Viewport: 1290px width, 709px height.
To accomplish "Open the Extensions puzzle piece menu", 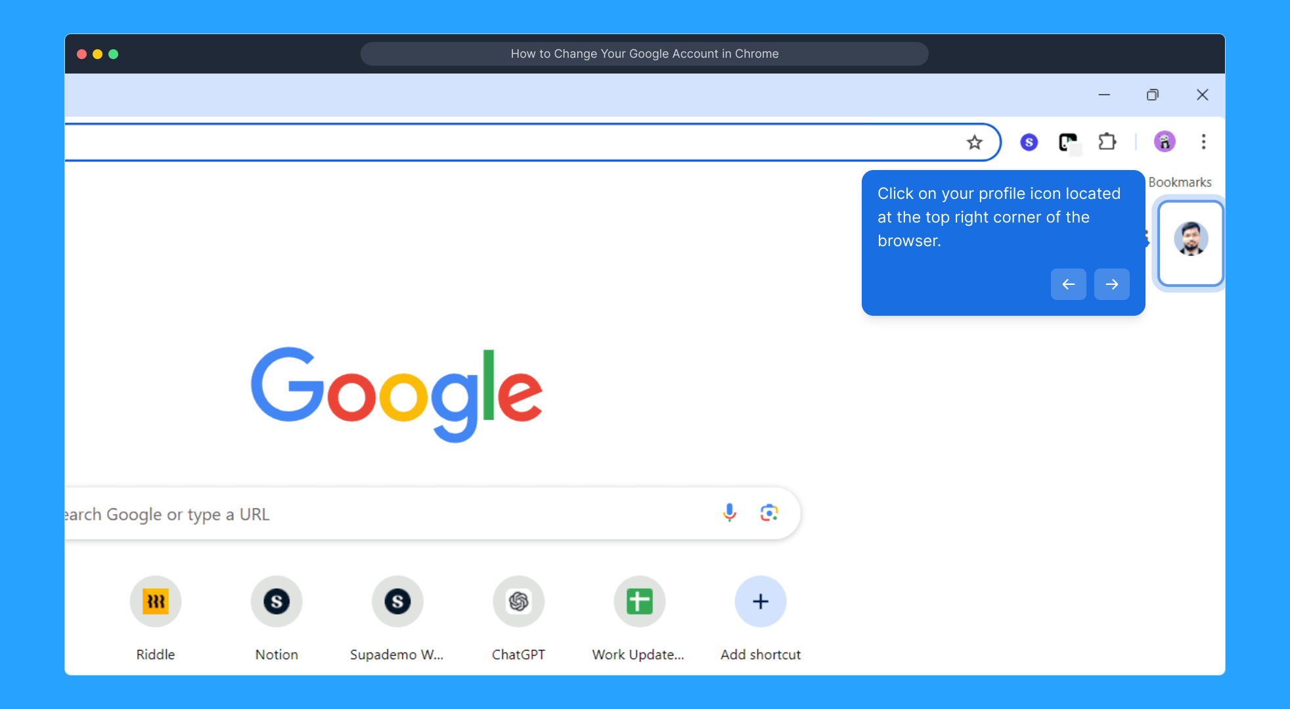I will tap(1107, 142).
